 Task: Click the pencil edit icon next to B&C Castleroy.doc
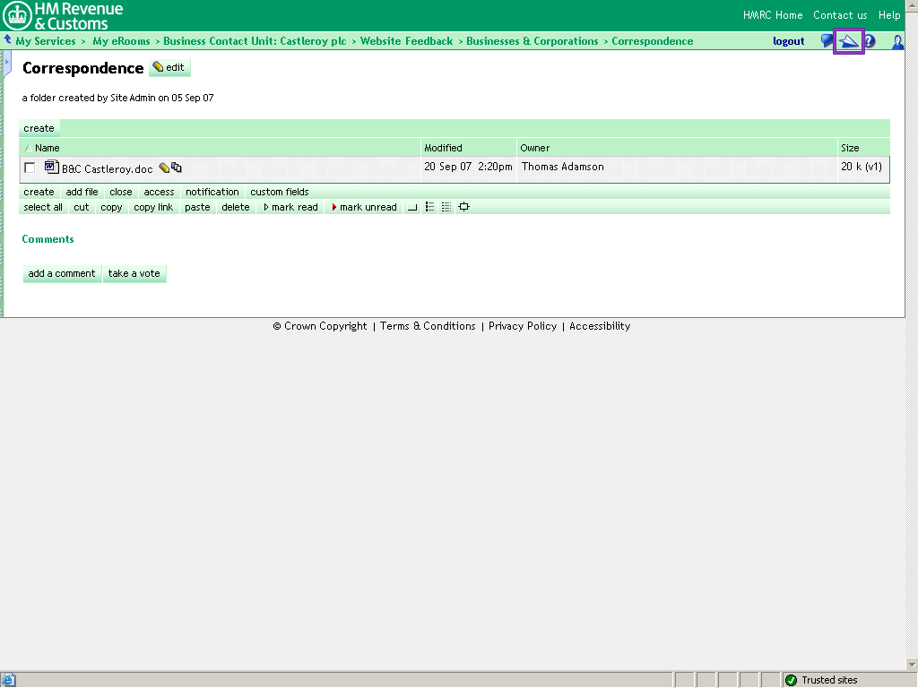point(164,168)
